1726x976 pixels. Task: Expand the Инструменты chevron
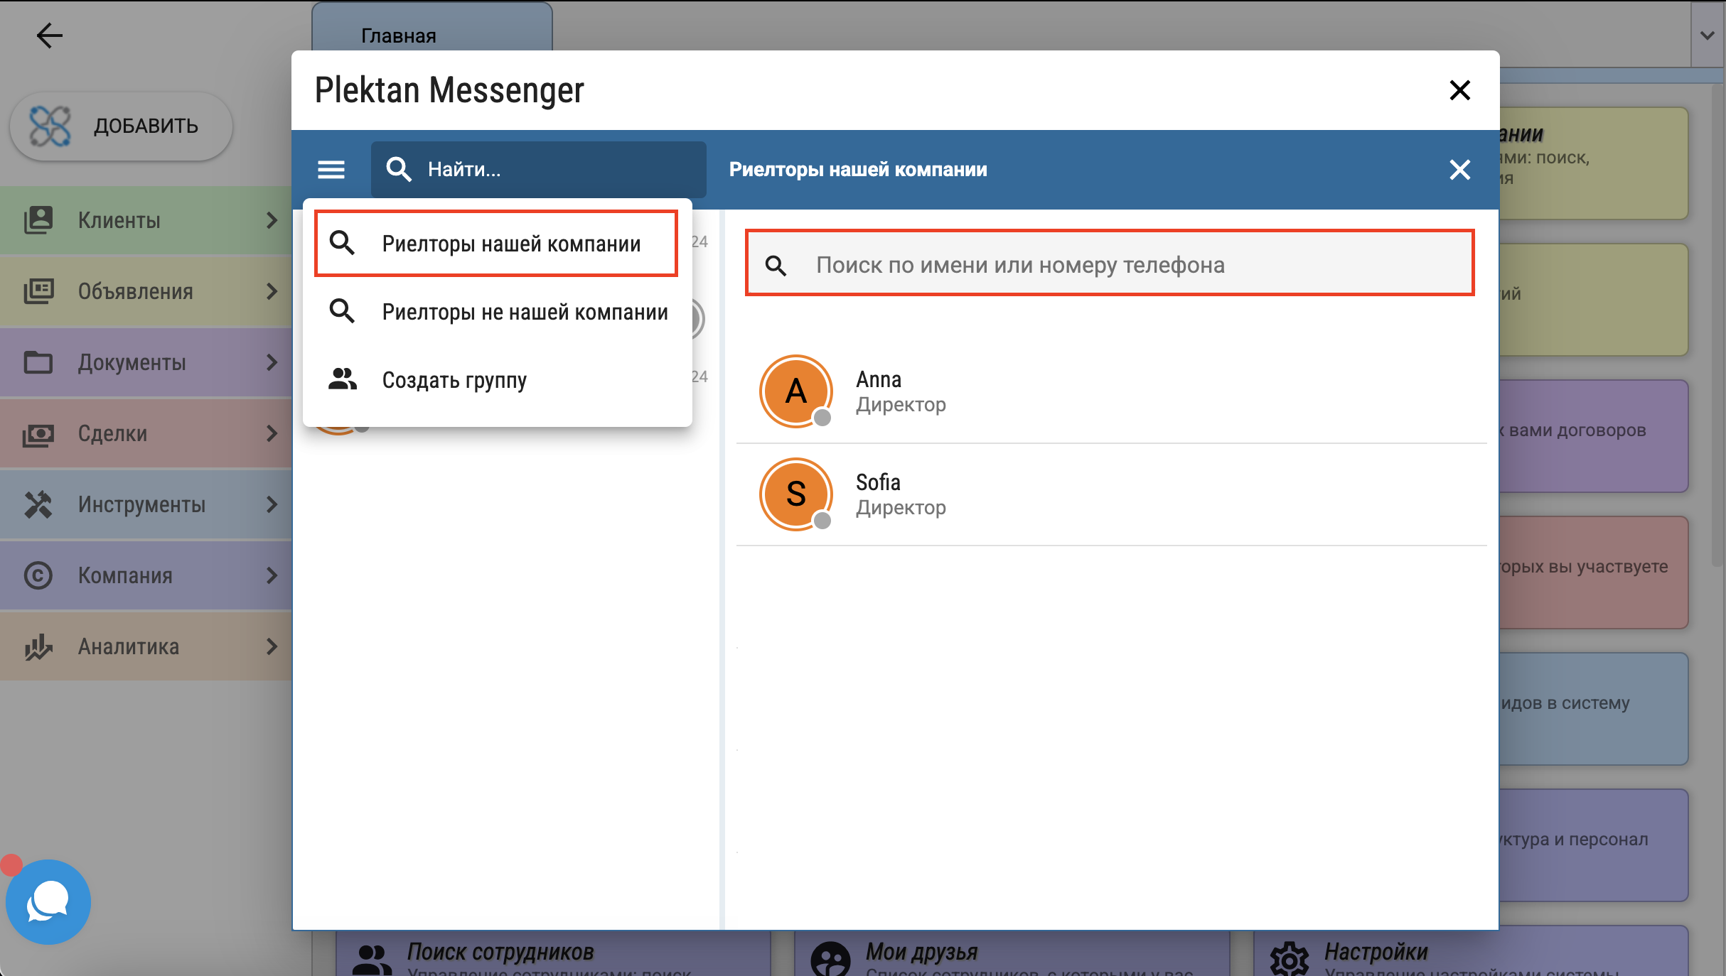[x=272, y=504]
